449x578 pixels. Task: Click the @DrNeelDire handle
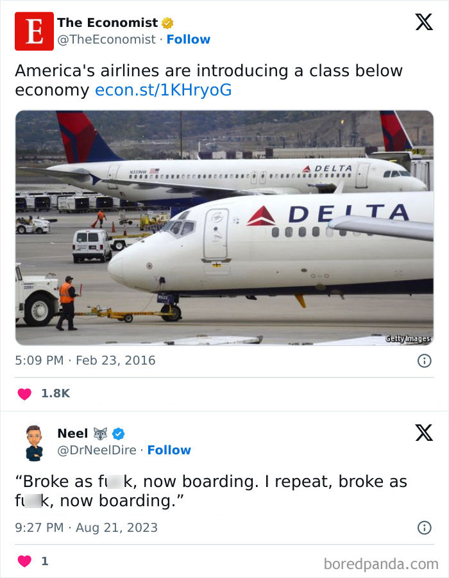point(97,450)
